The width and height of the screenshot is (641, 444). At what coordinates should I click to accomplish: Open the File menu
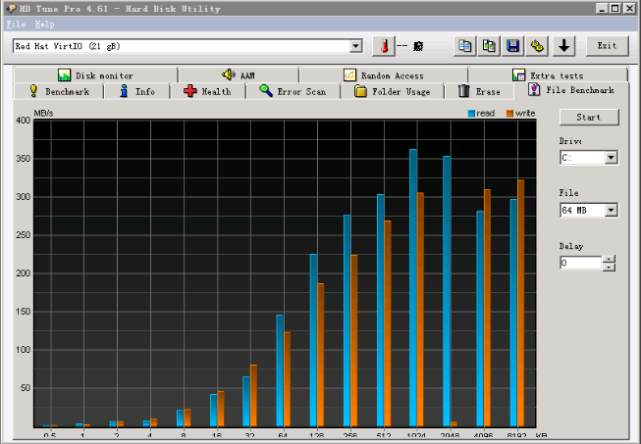pos(16,25)
